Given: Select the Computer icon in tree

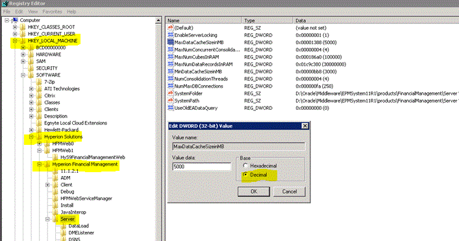Looking at the screenshot, I should (x=15, y=20).
